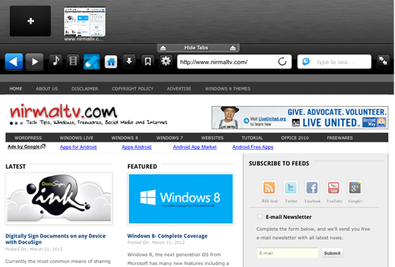Select the WORDPRESS category tab
The height and width of the screenshot is (267, 395).
point(28,138)
